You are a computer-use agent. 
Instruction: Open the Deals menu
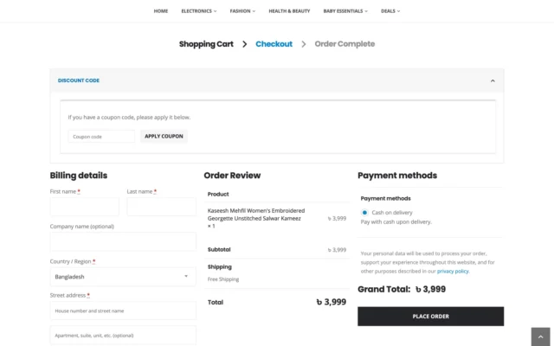tap(390, 11)
